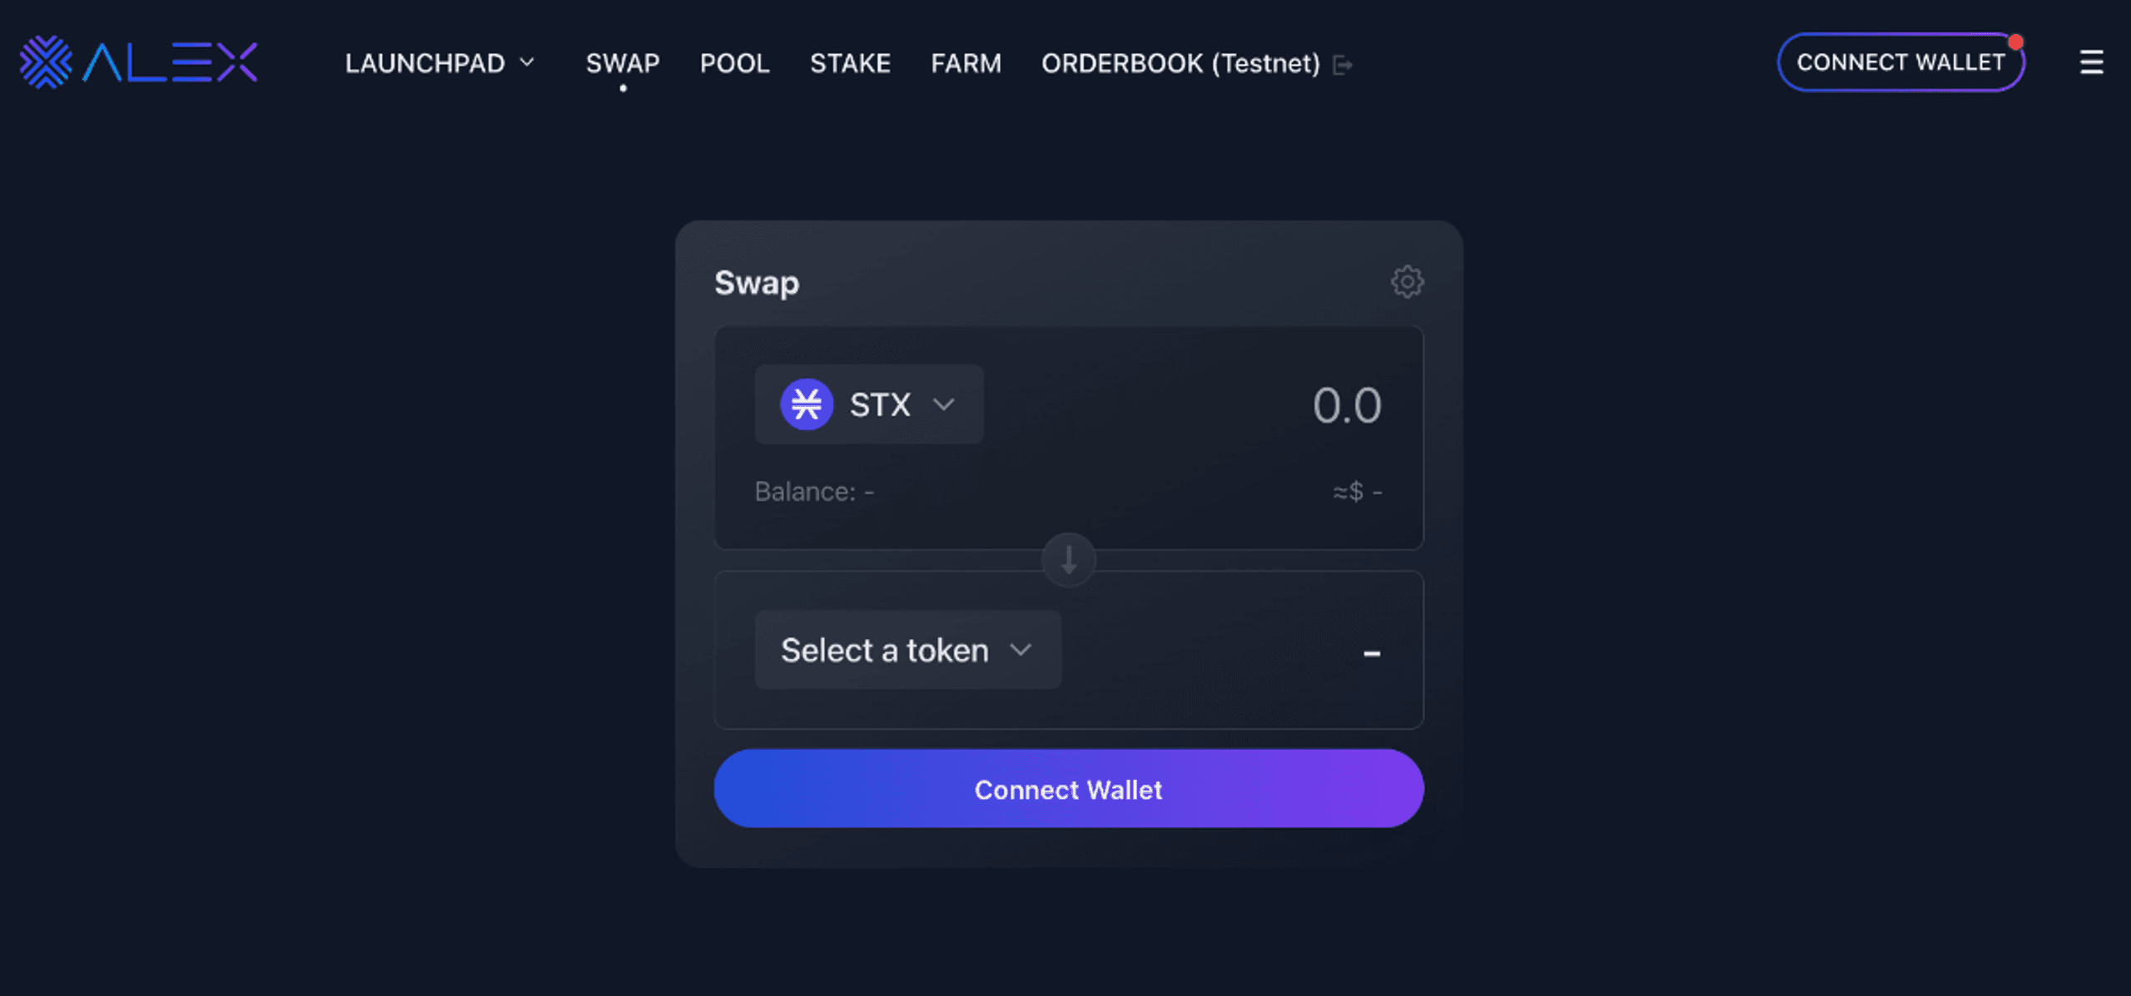Expand the LAUNCHPAD menu

tap(539, 62)
